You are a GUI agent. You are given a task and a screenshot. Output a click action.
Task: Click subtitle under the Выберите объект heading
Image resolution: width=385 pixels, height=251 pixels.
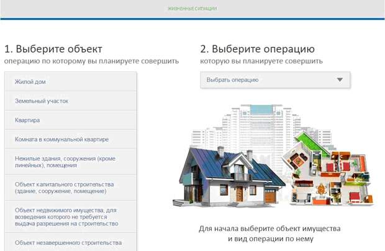coord(91,62)
